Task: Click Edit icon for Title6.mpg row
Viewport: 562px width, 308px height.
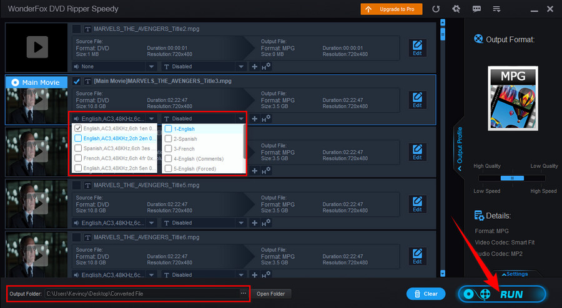Action: click(x=417, y=256)
